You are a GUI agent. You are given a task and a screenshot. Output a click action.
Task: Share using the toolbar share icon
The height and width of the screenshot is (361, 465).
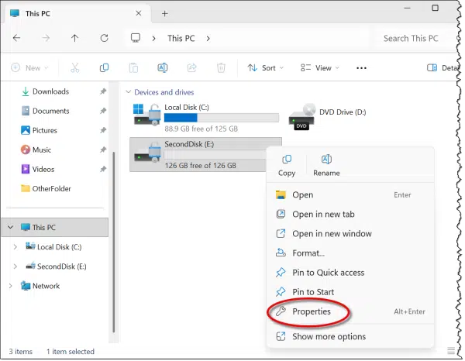click(x=192, y=68)
